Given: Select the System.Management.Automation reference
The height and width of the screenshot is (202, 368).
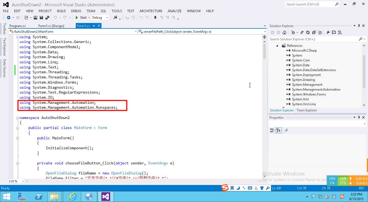Looking at the screenshot, I should pos(316,90).
